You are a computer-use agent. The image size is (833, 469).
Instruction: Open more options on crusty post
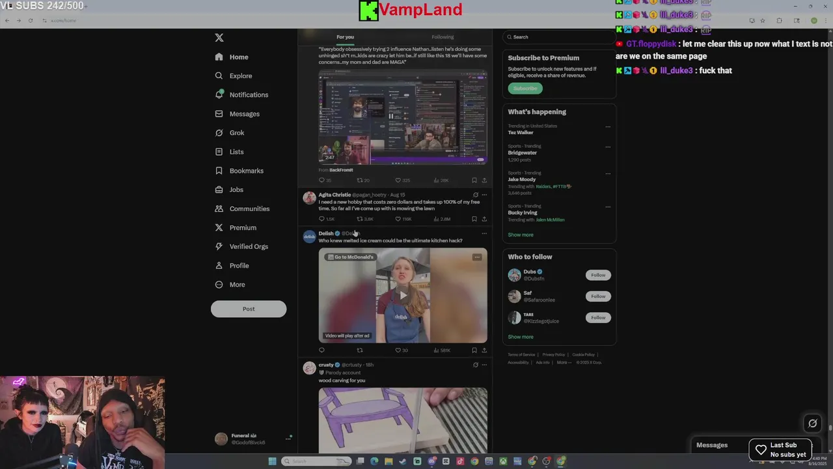point(484,365)
